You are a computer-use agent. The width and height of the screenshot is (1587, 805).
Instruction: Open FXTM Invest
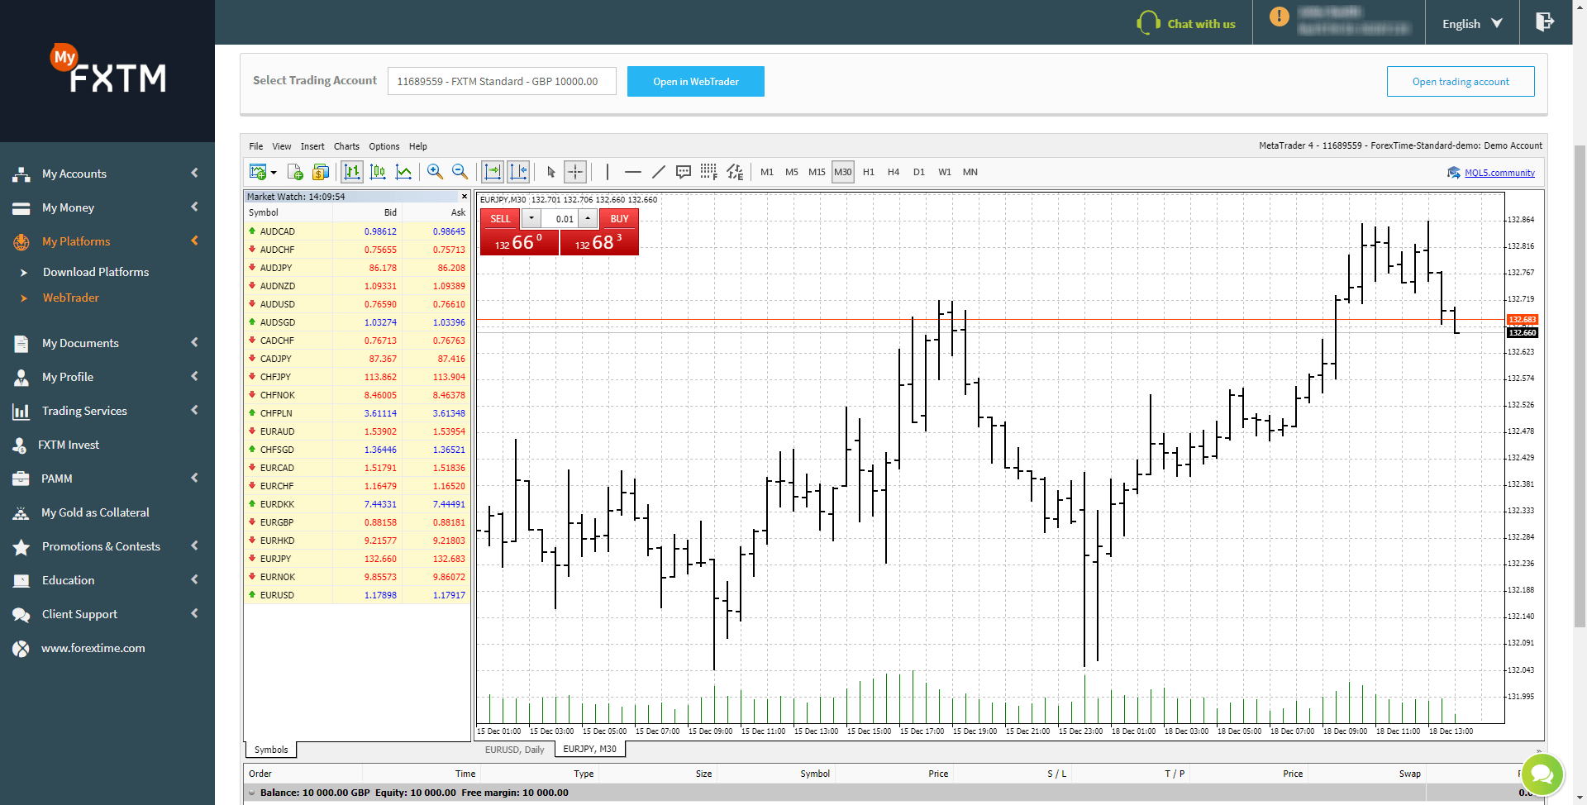69,445
